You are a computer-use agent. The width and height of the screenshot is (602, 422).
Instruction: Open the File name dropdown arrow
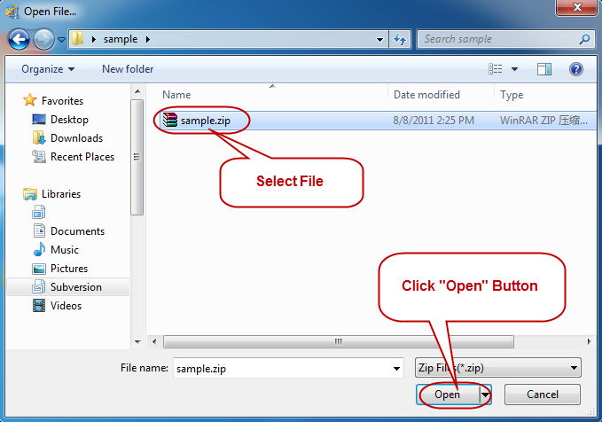coord(396,369)
